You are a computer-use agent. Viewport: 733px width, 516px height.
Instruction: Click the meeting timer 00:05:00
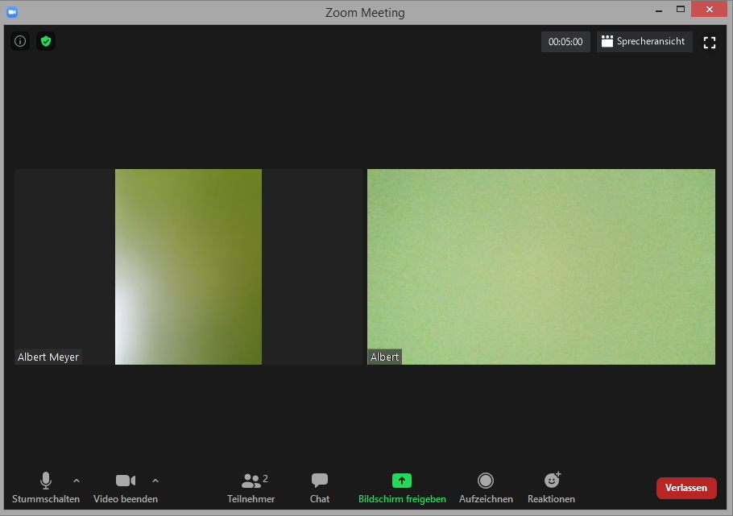[565, 42]
